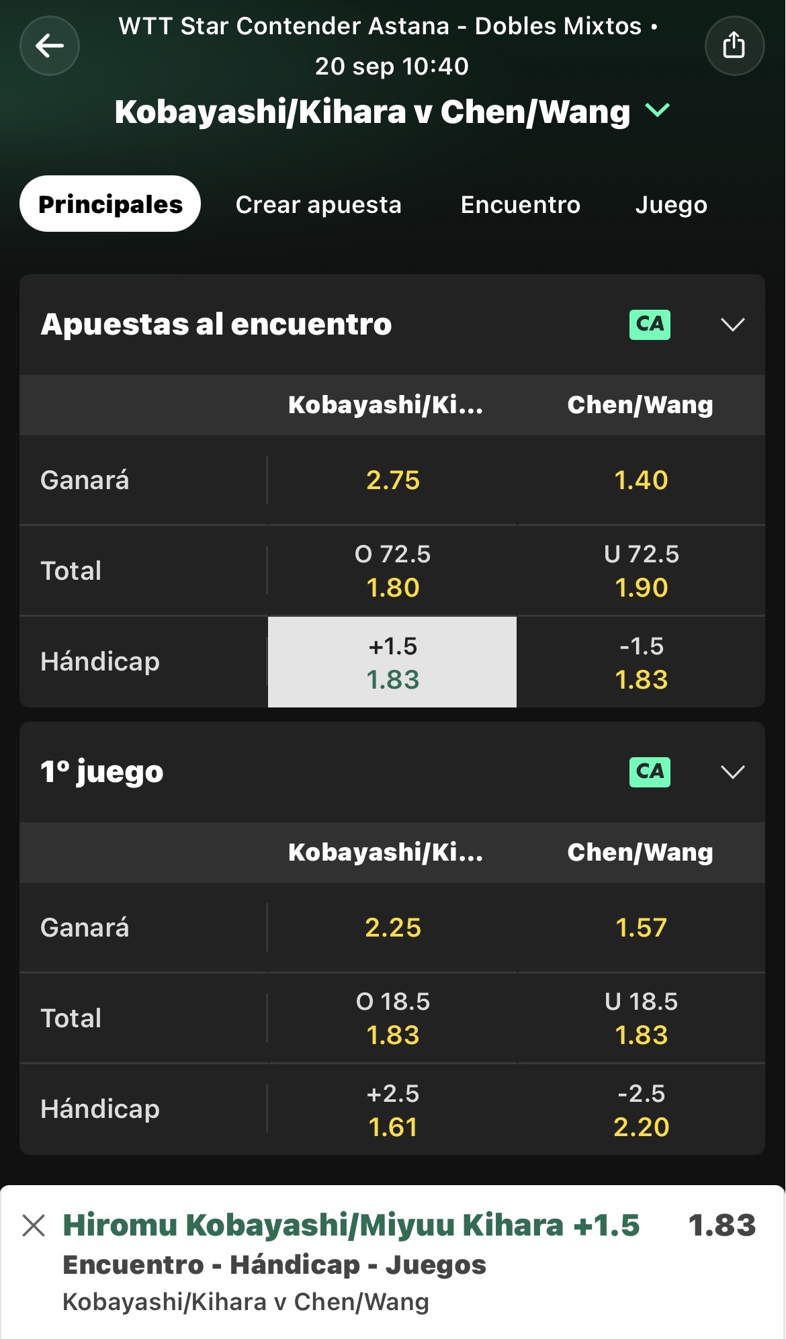Switch to the Crear apuesta tab
The width and height of the screenshot is (786, 1339).
[x=318, y=204]
